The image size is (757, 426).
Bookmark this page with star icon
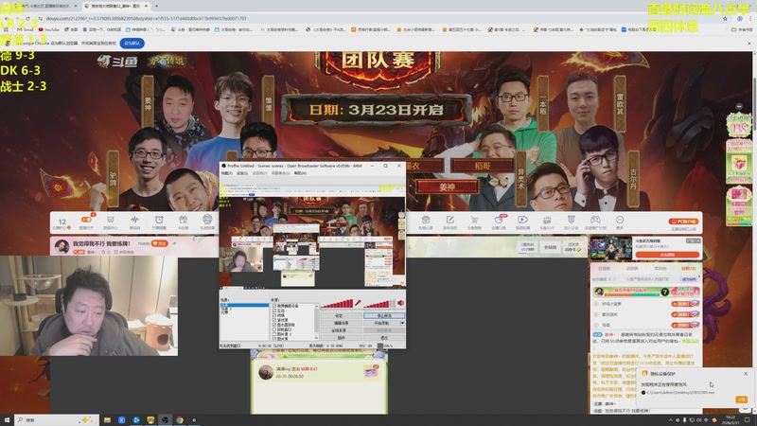pyautogui.click(x=725, y=18)
